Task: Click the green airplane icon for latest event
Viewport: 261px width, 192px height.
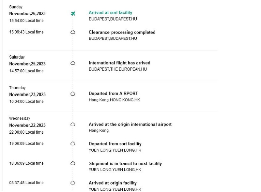Action: pyautogui.click(x=73, y=13)
